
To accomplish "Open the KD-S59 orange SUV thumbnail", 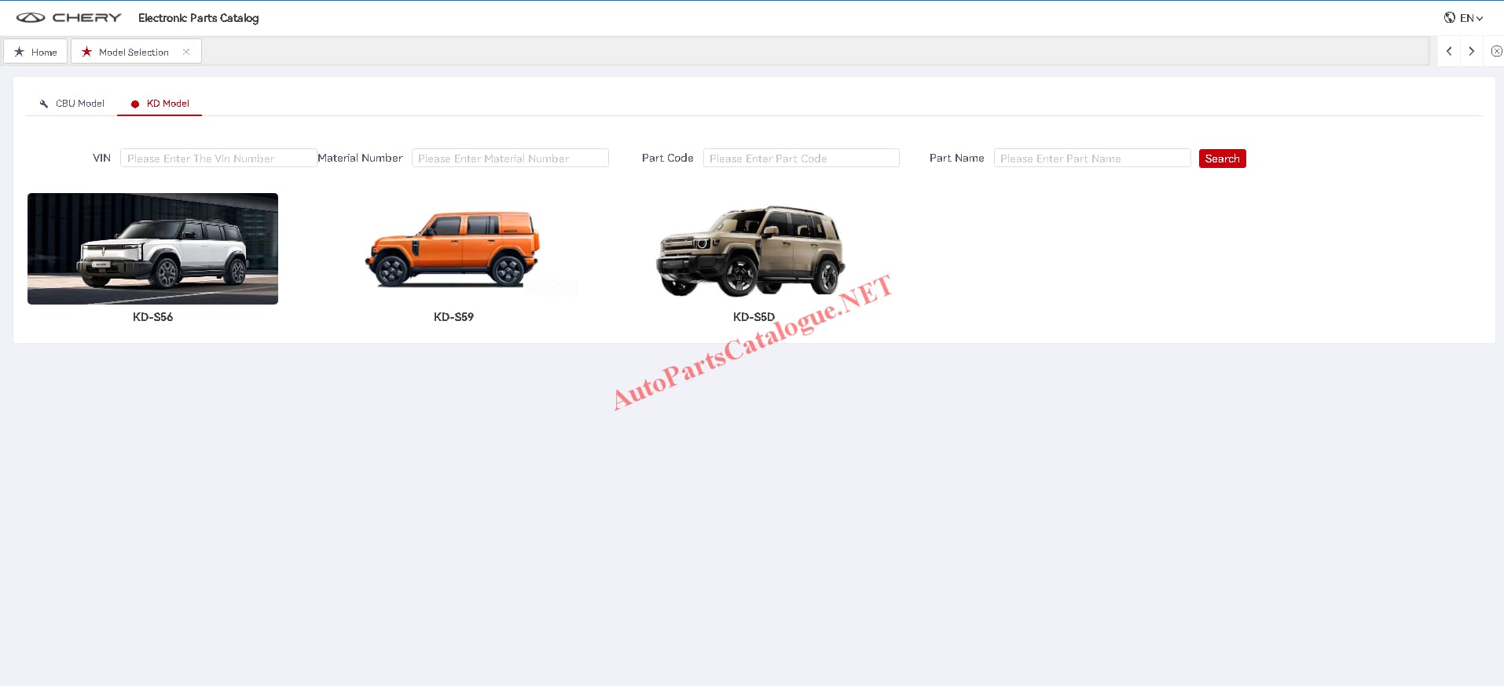I will pos(453,249).
